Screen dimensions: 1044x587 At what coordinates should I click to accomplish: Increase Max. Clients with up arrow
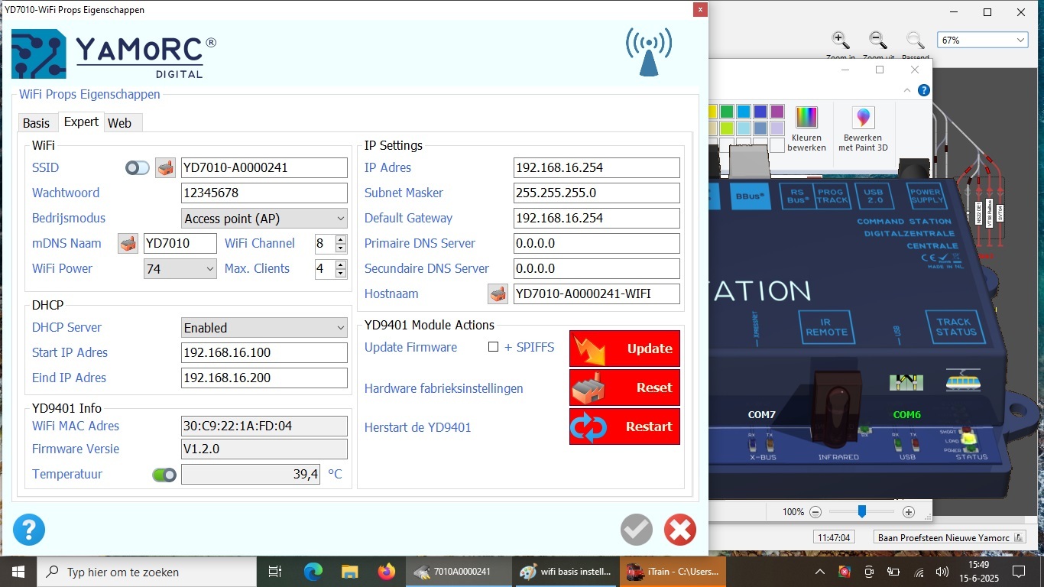pyautogui.click(x=341, y=264)
